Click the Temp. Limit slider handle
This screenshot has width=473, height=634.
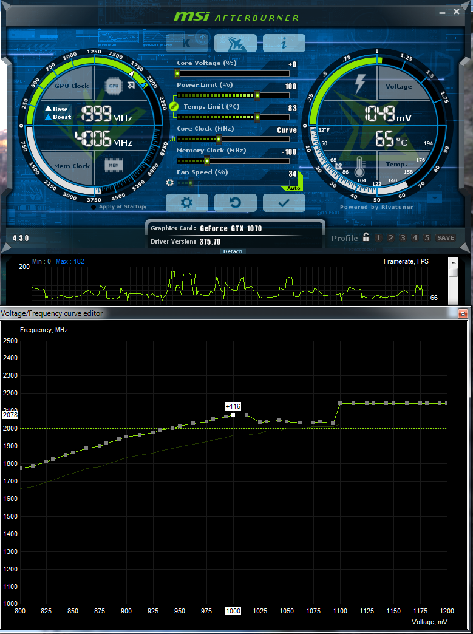[257, 117]
